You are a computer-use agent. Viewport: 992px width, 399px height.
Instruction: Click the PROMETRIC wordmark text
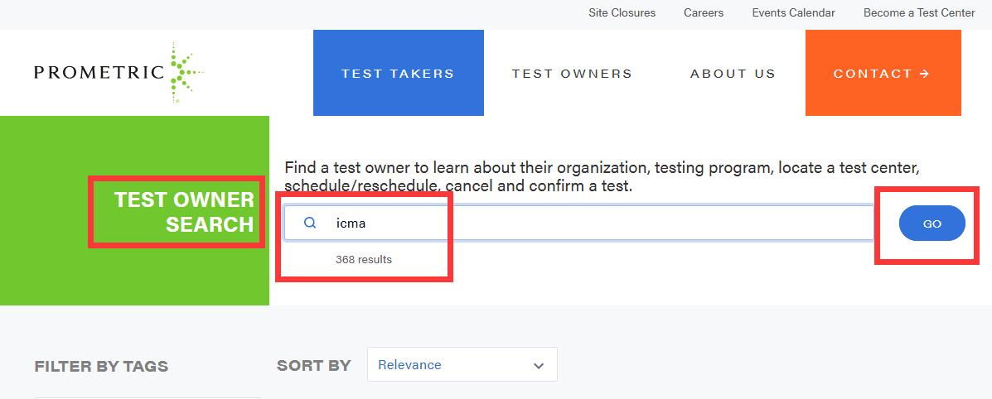pyautogui.click(x=99, y=73)
